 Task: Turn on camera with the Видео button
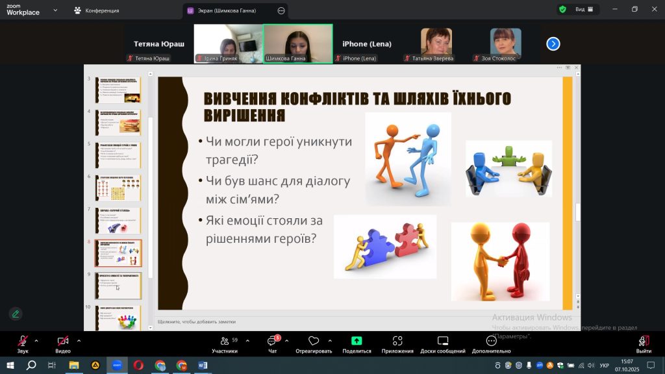point(63,342)
